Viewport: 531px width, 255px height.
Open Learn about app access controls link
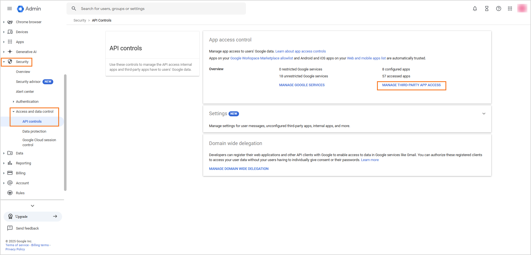pos(301,51)
